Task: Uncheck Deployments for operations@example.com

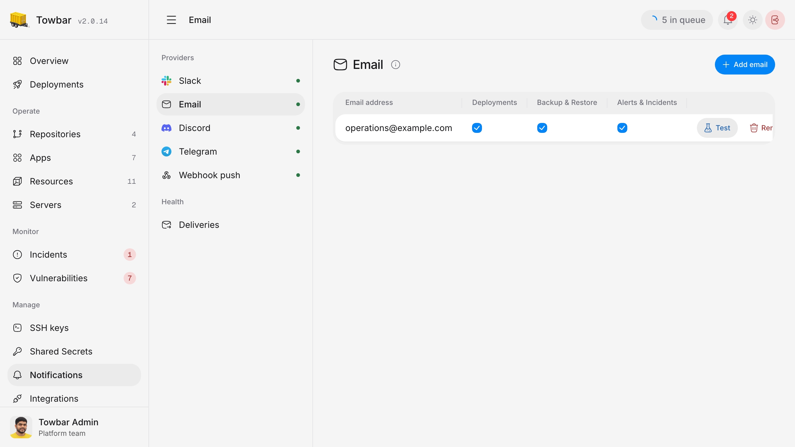Action: [477, 128]
